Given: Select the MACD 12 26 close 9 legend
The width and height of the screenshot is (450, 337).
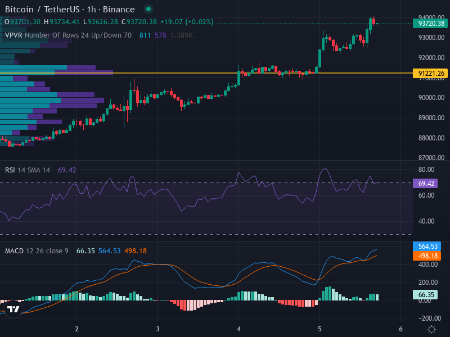Looking at the screenshot, I should 37,251.
